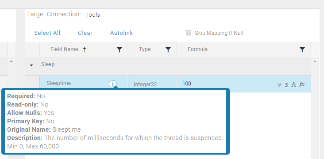Click the fc icon in the formula cell
Image resolution: width=324 pixels, height=159 pixels.
294,85
